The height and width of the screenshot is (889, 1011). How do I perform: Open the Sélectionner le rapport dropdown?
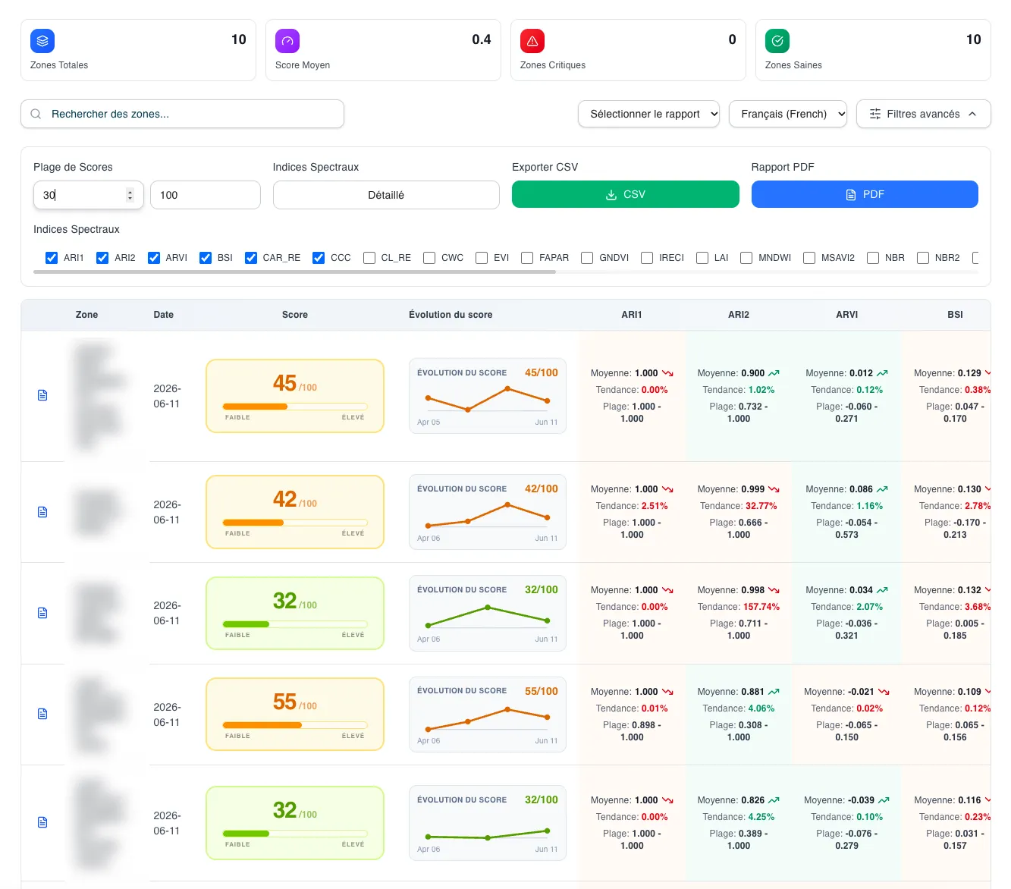click(648, 114)
